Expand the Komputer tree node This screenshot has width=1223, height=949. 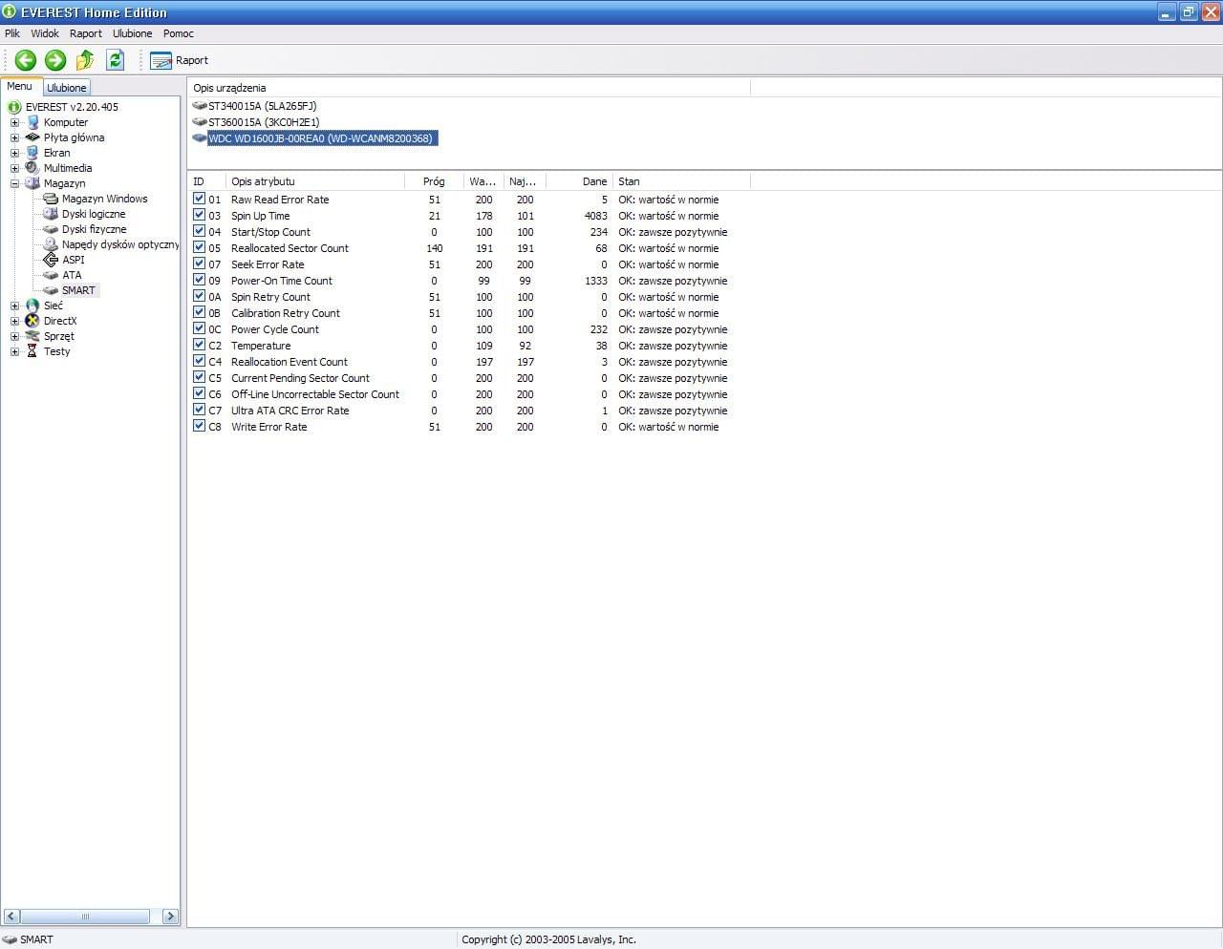point(14,122)
